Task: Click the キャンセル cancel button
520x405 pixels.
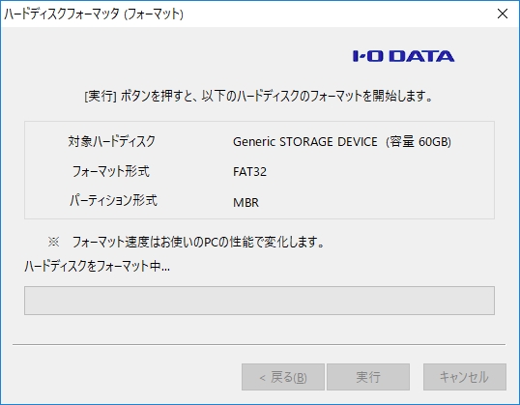Action: pos(465,377)
